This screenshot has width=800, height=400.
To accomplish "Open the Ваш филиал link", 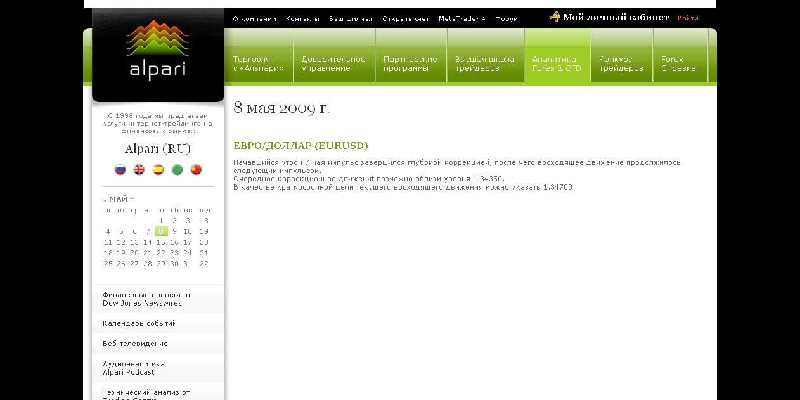I will pos(351,19).
